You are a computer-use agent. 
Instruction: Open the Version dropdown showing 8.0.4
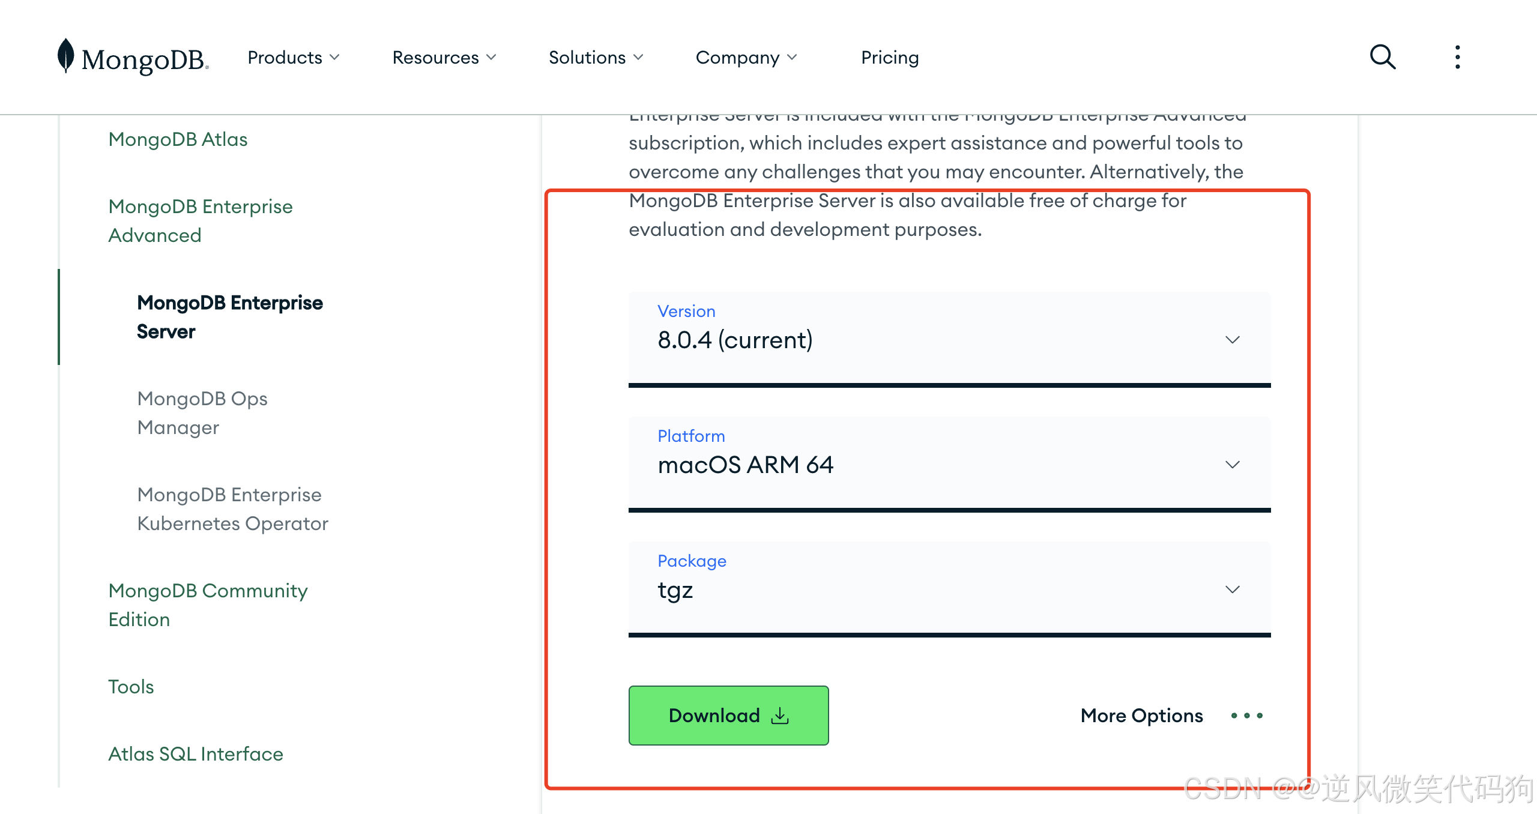tap(949, 339)
